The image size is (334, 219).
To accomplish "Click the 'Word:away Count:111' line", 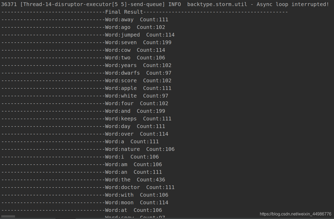I will coord(84,19).
